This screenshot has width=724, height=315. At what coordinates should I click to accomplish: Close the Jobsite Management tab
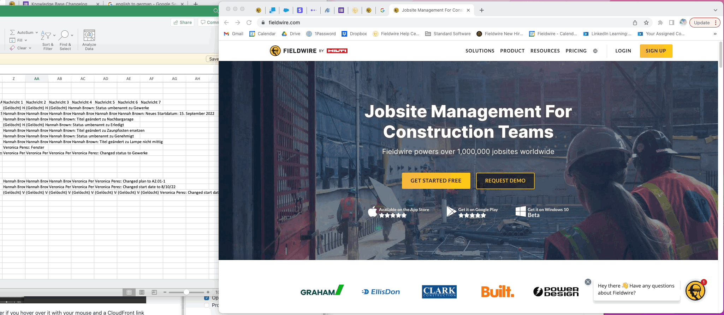(468, 10)
